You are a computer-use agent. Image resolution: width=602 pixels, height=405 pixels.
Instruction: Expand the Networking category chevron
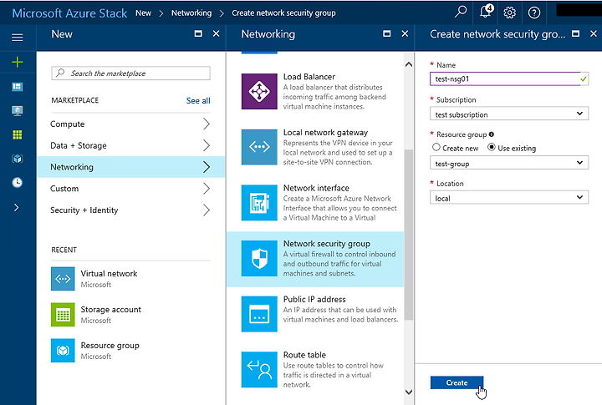coord(207,167)
